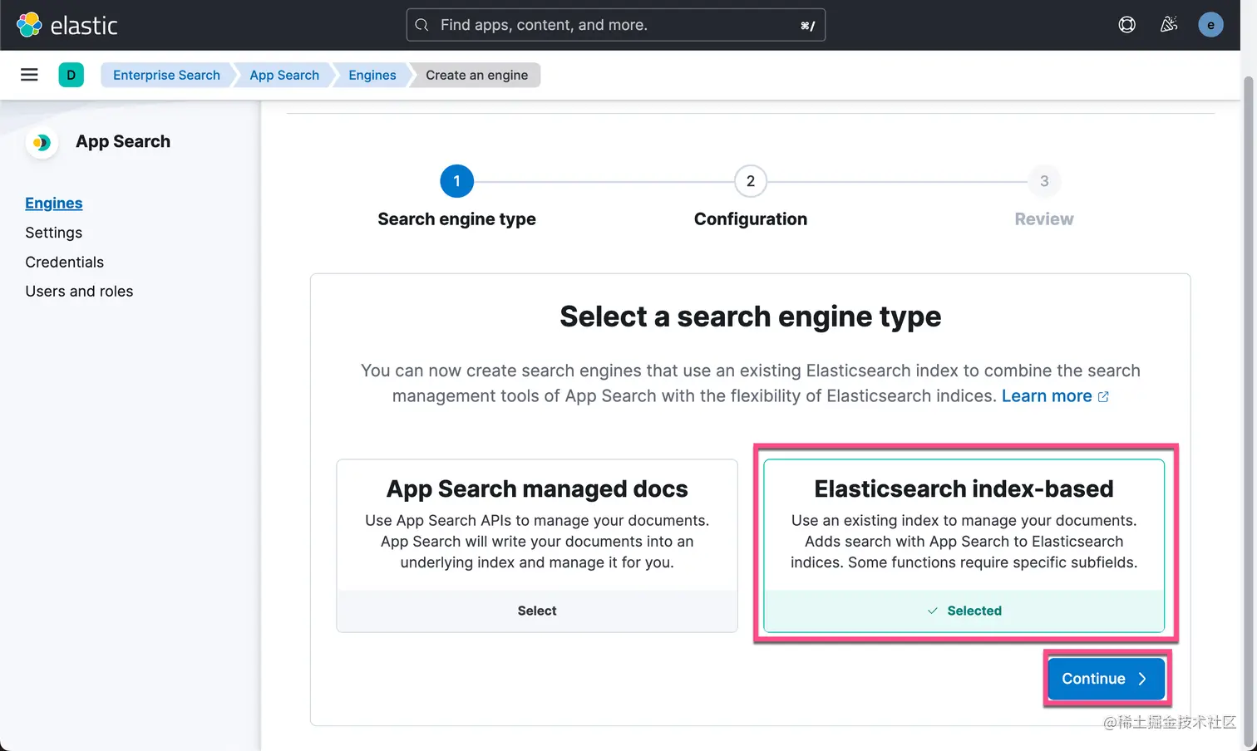Click the App Search logo icon
Viewport: 1257px width, 751px height.
pos(42,143)
